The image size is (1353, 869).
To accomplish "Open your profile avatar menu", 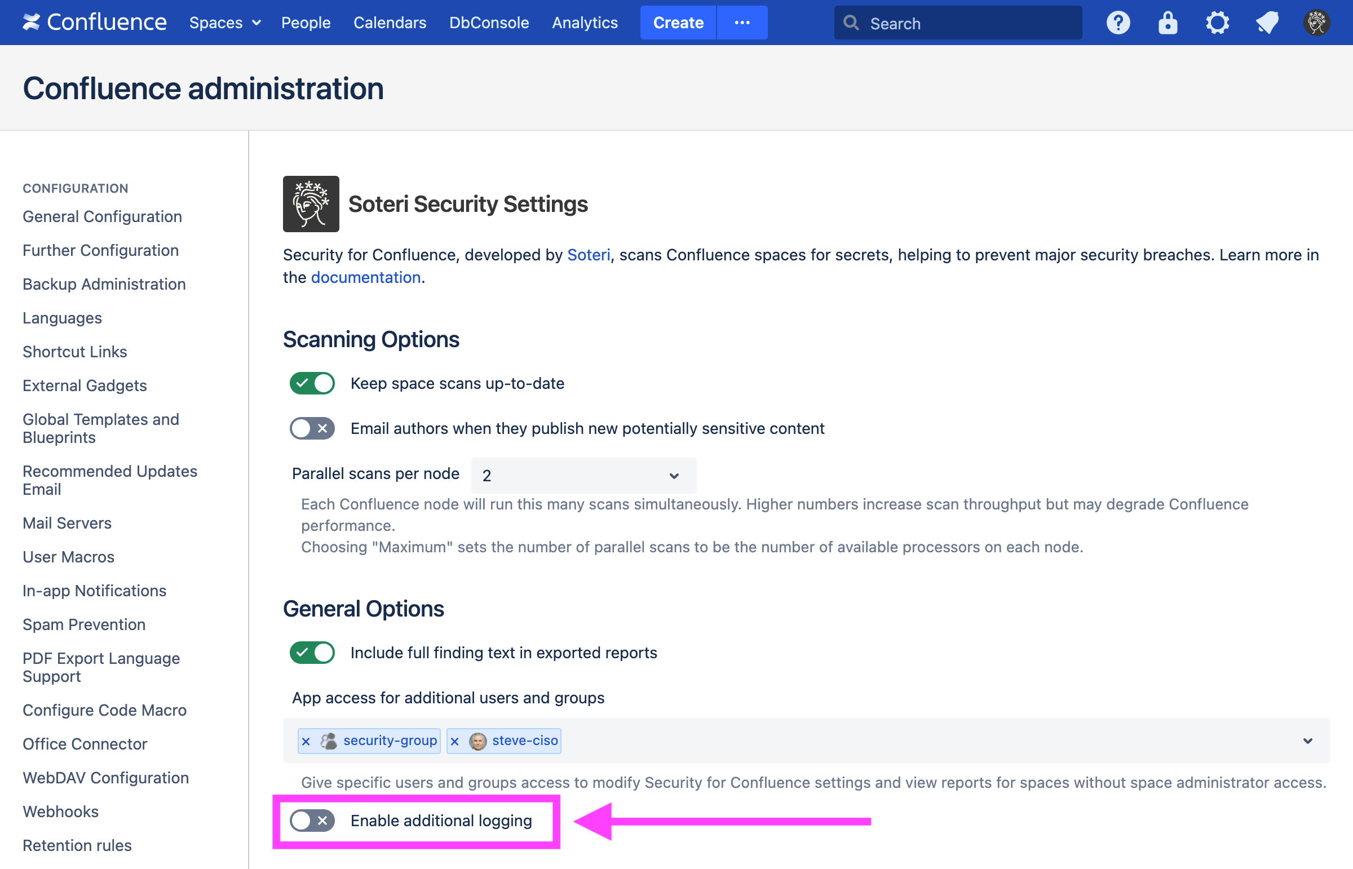I will click(x=1317, y=23).
